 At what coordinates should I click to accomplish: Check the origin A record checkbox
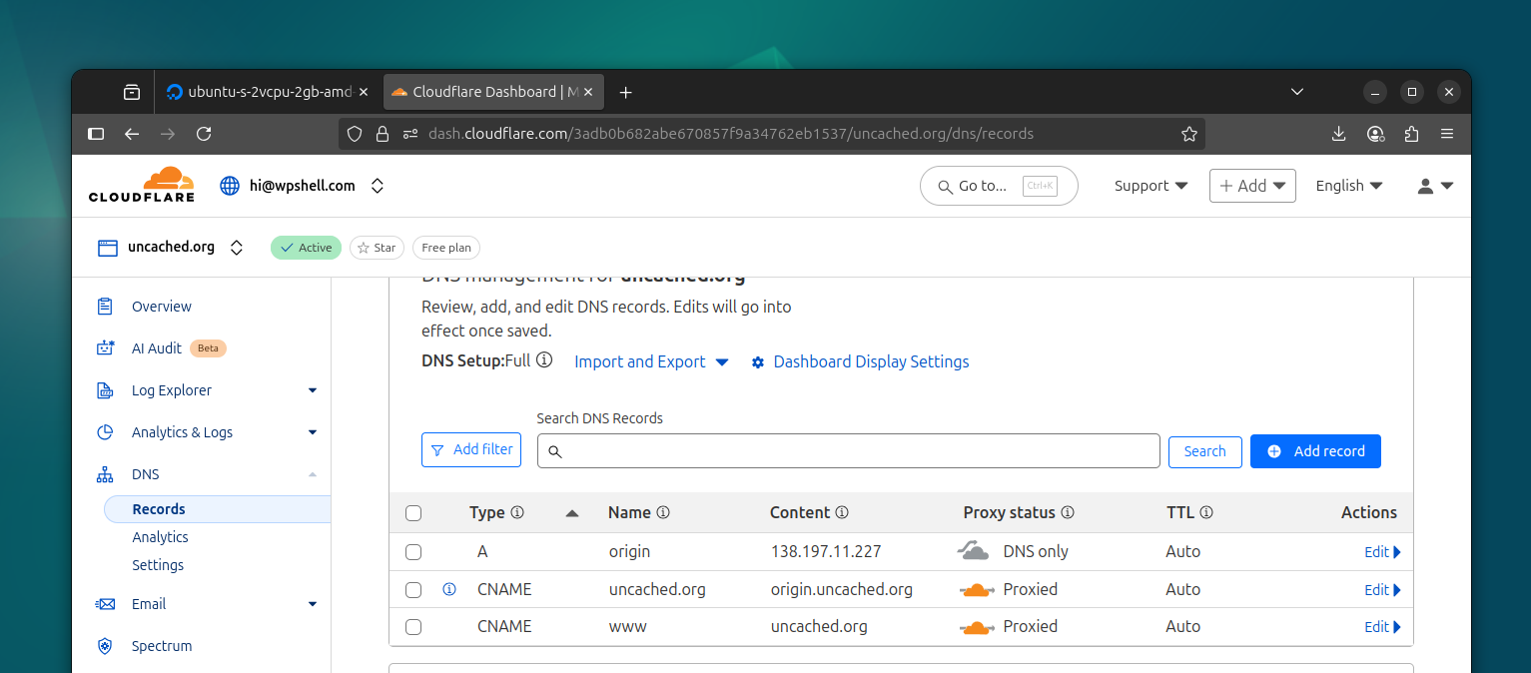(x=413, y=552)
